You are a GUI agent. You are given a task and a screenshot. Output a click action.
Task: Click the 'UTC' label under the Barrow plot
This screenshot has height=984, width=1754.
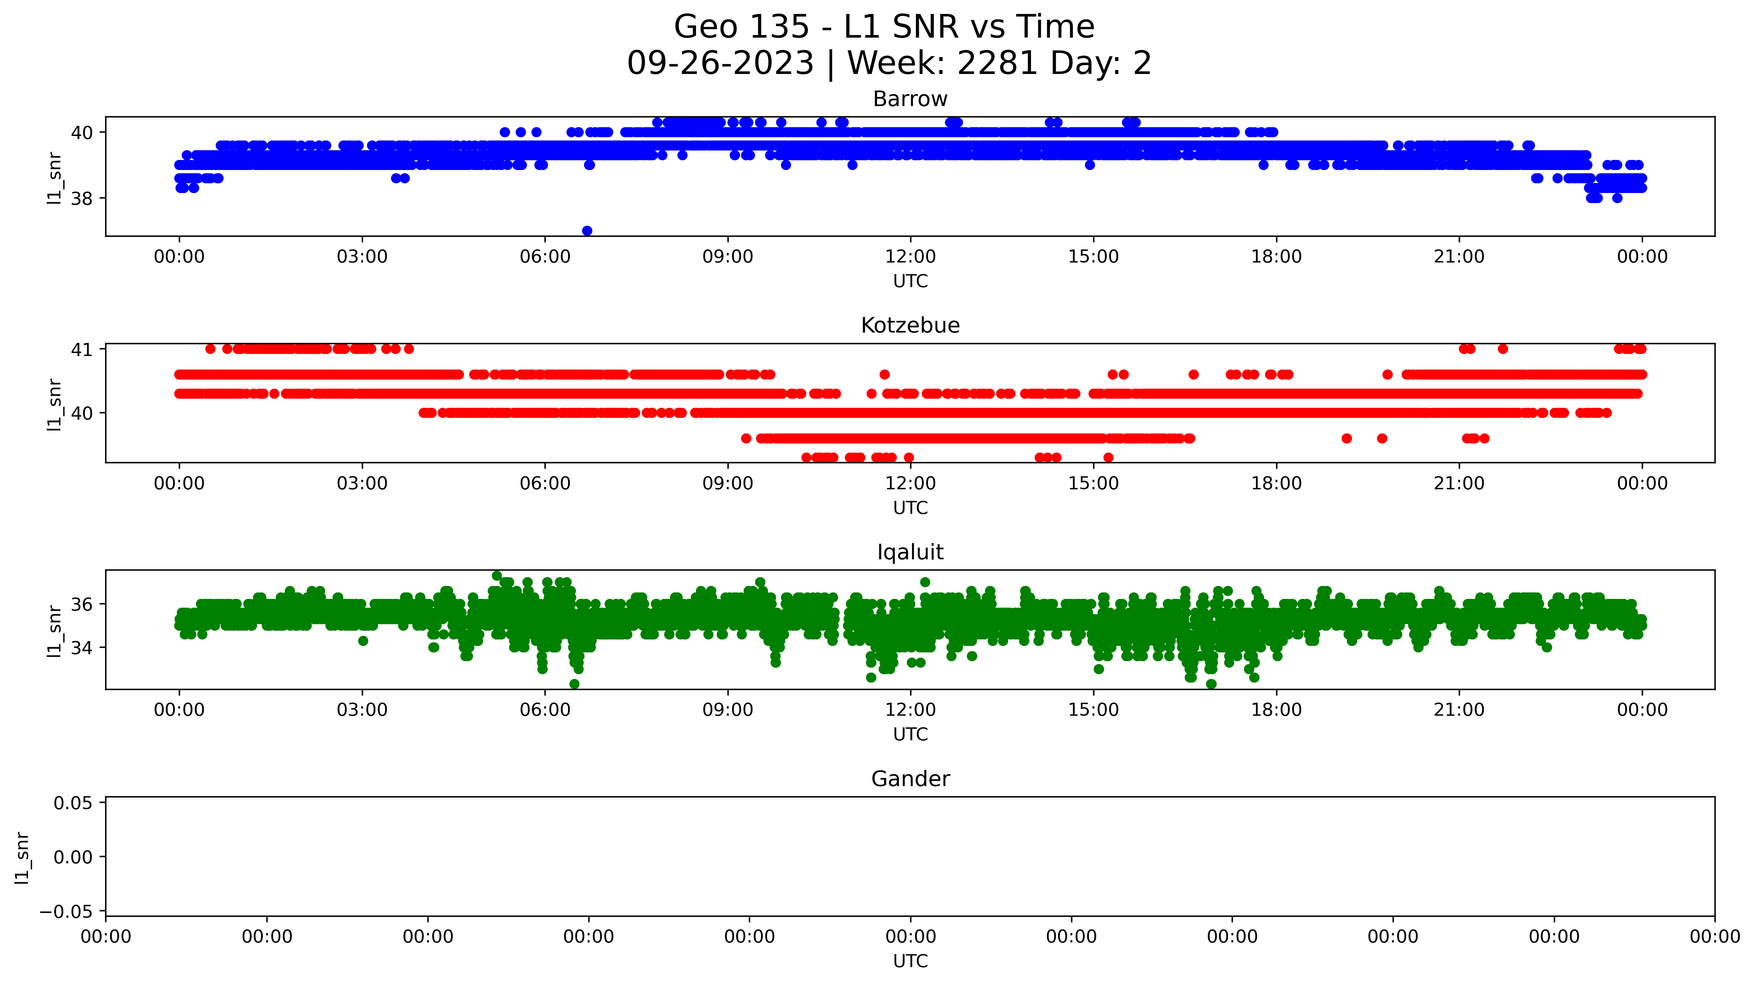(x=910, y=281)
